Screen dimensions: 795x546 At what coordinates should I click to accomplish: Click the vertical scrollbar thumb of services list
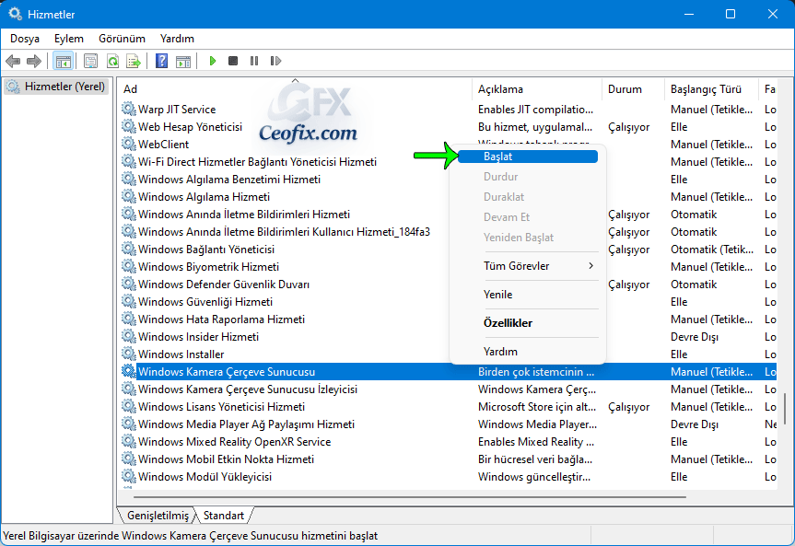pyautogui.click(x=785, y=408)
